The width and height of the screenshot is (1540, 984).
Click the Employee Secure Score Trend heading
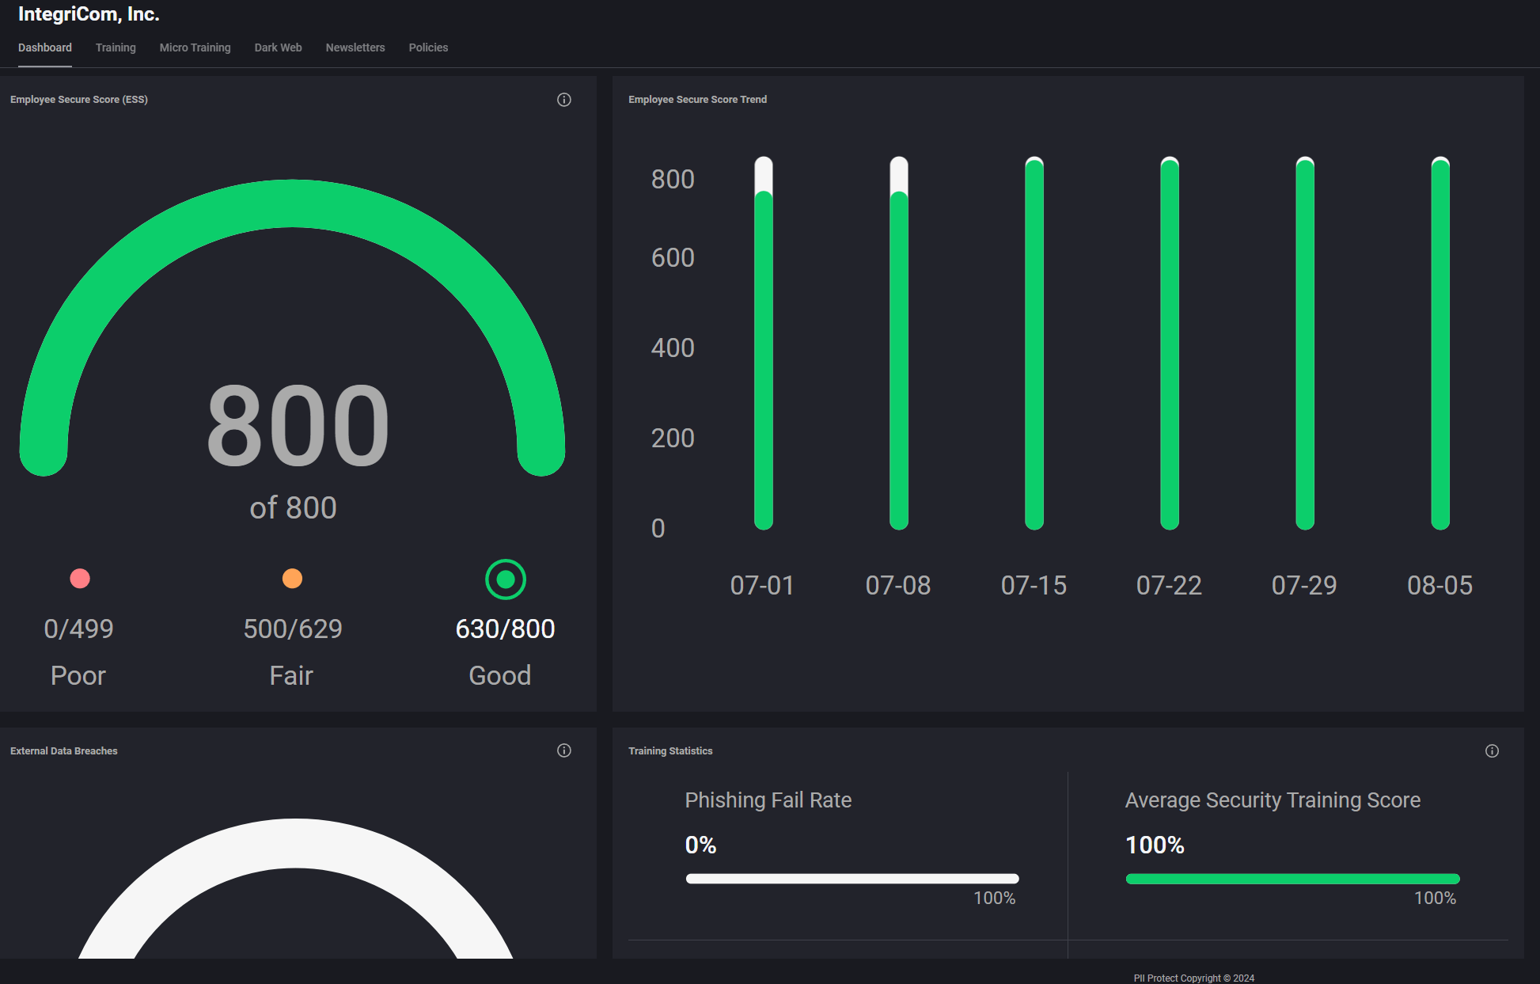tap(698, 100)
